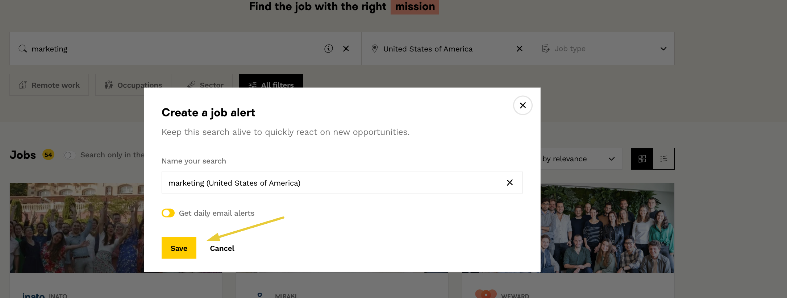Click the location pin icon
787x298 pixels.
[375, 49]
